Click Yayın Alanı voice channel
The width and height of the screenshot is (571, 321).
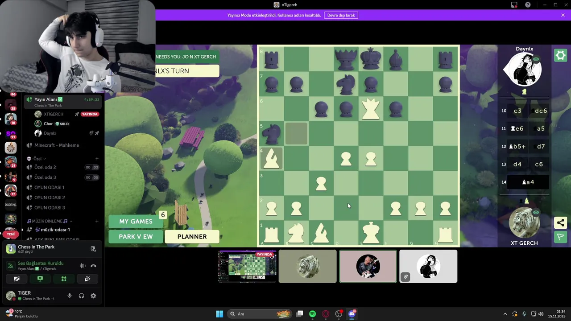click(x=62, y=102)
